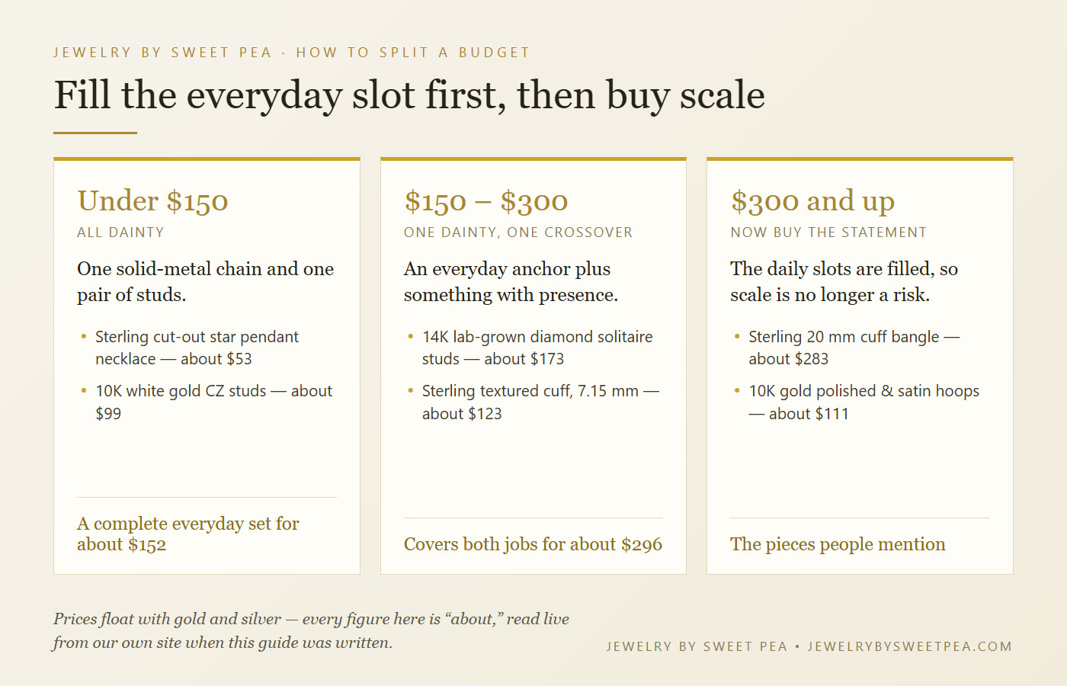Click The pieces people mention text
The width and height of the screenshot is (1067, 686).
(838, 544)
